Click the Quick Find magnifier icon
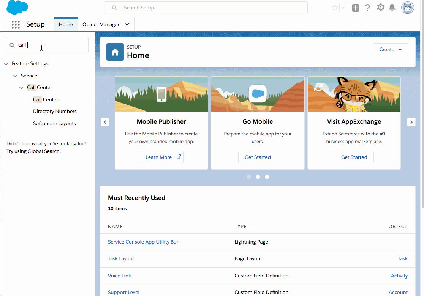The width and height of the screenshot is (424, 296). click(12, 46)
